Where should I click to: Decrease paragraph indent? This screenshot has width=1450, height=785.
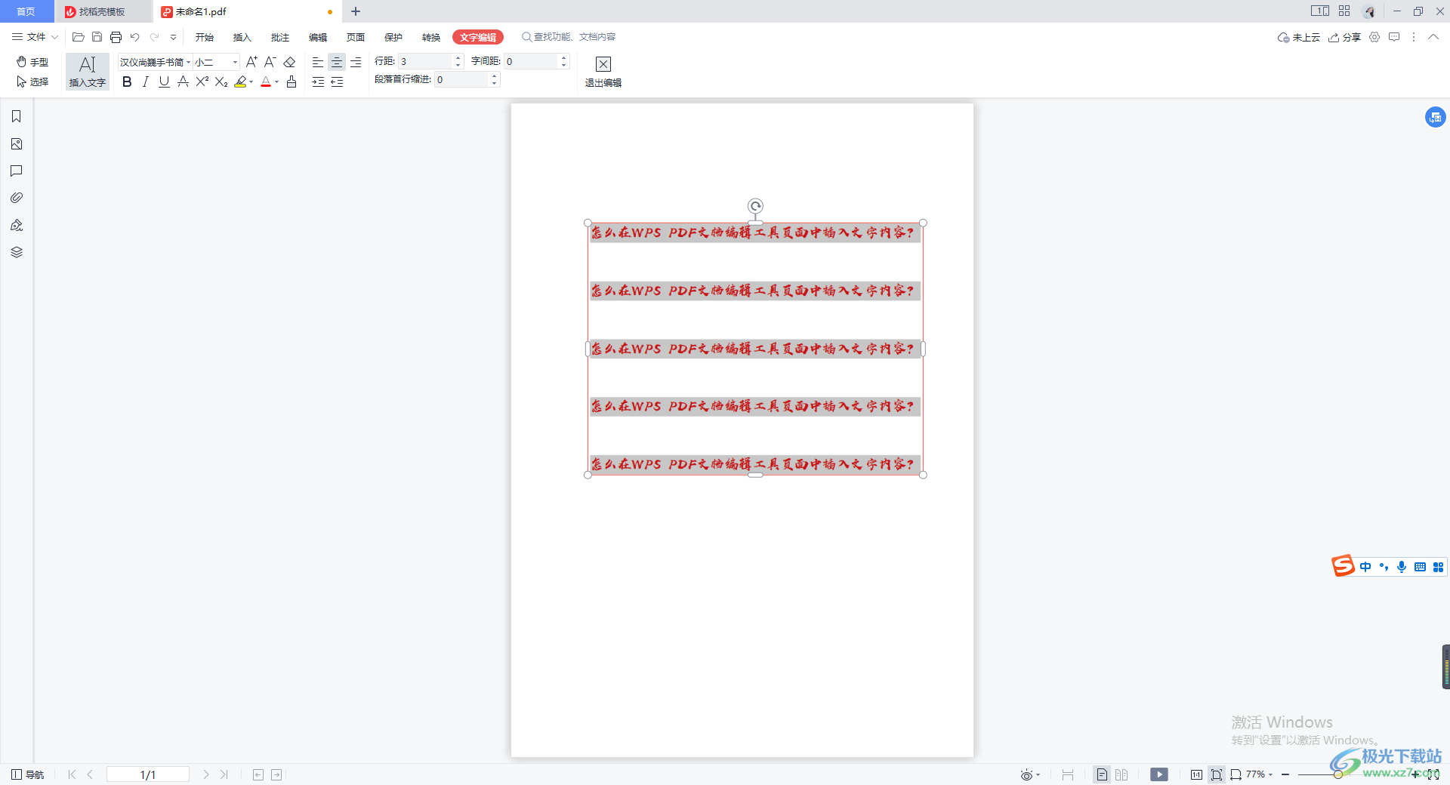coord(337,82)
